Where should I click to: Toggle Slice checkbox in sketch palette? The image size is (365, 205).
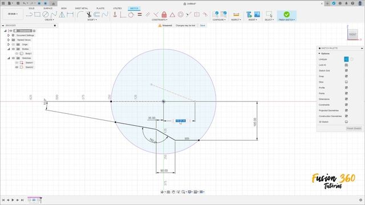pyautogui.click(x=346, y=82)
